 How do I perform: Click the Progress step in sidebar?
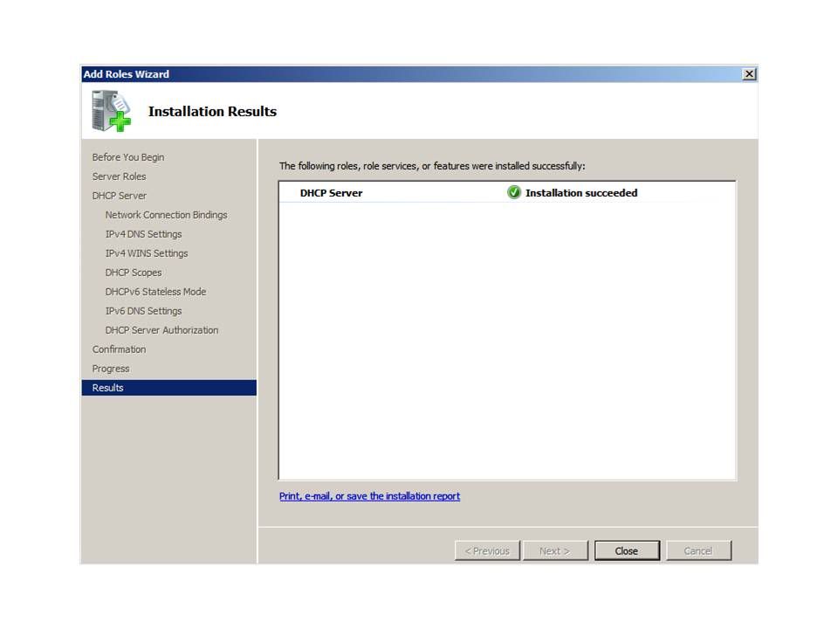tap(111, 369)
